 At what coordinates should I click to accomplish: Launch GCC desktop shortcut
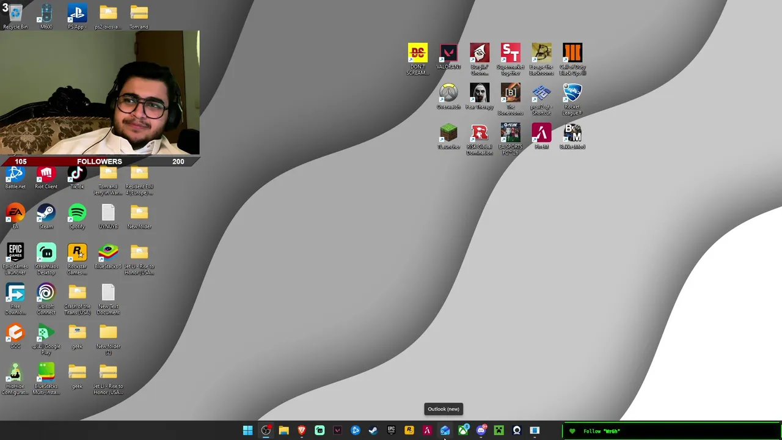pyautogui.click(x=15, y=336)
